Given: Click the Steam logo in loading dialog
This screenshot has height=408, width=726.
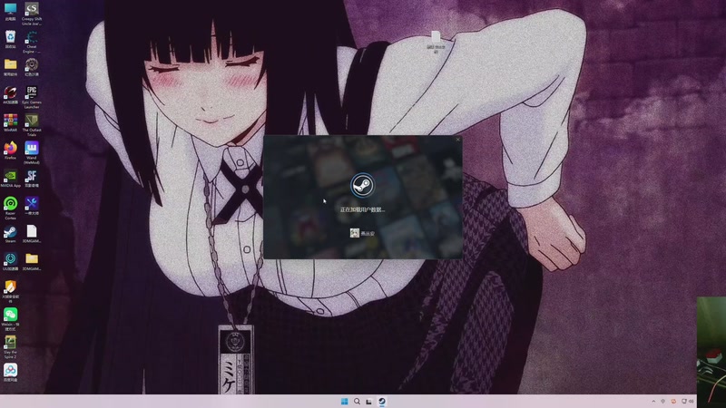Looking at the screenshot, I should click(x=362, y=185).
